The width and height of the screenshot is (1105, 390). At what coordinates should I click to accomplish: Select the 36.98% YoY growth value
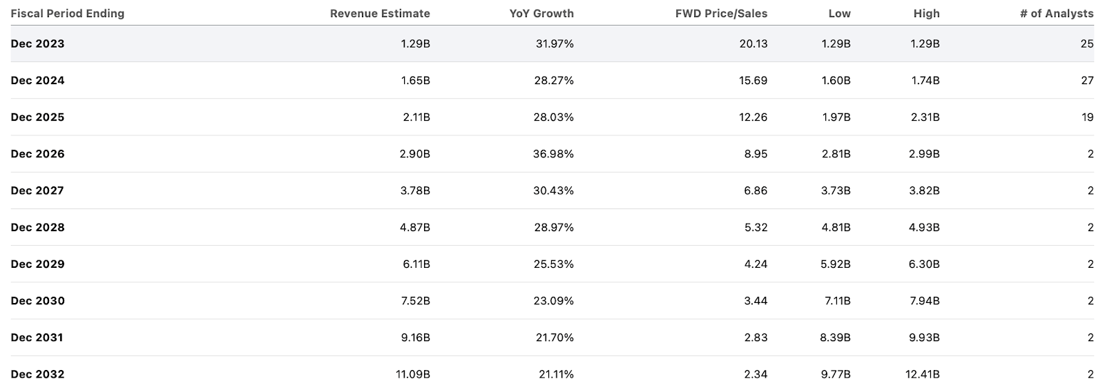coord(553,154)
